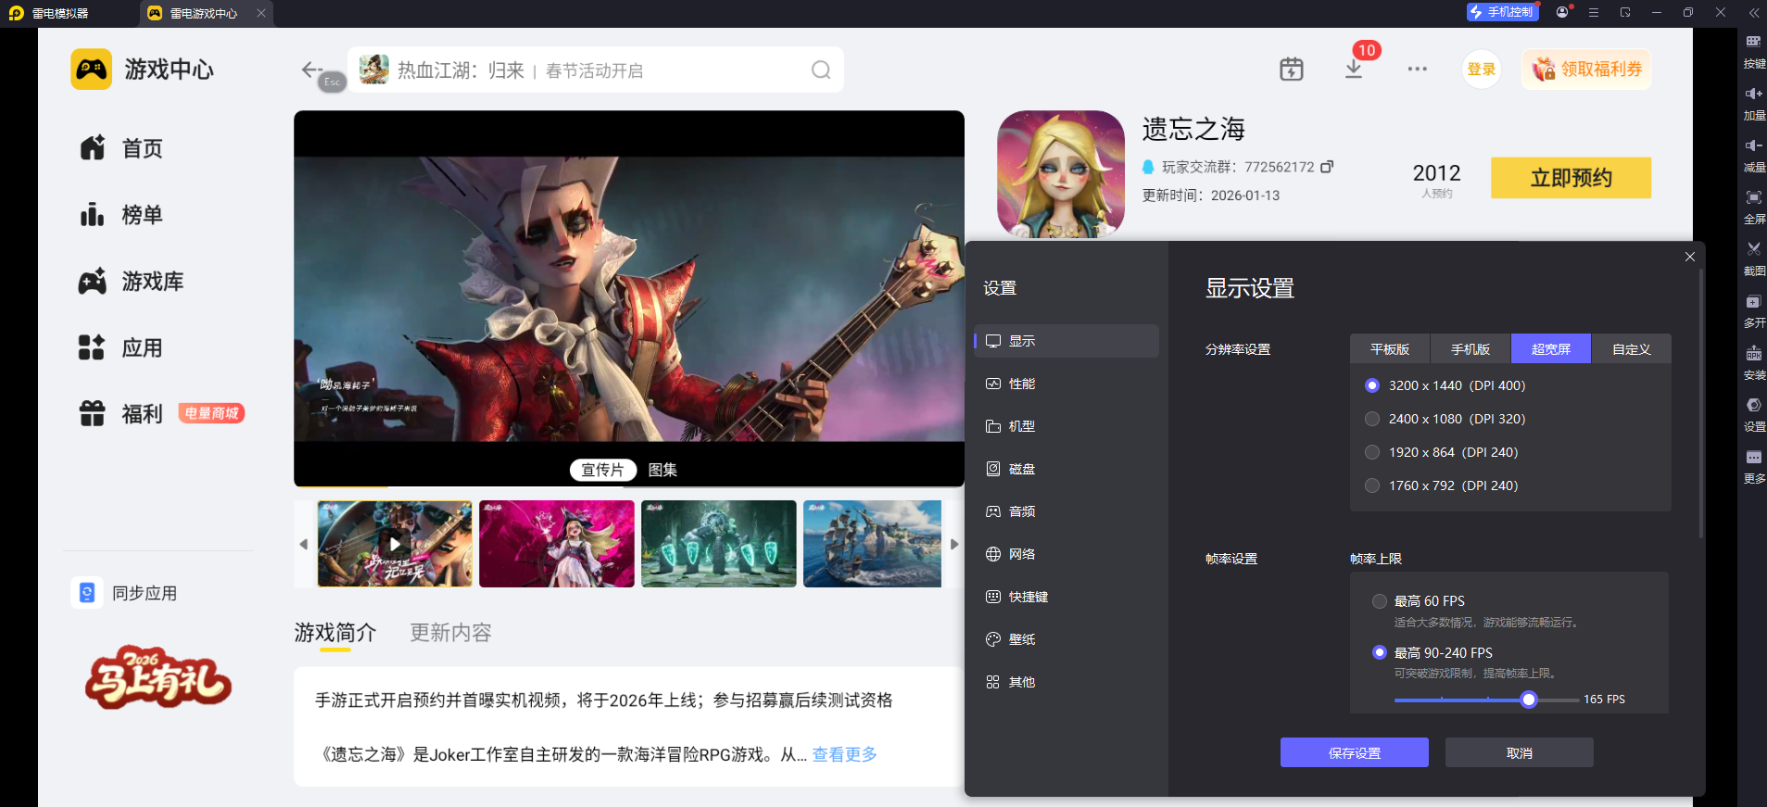1767x807 pixels.
Task: Click the 立即预约 pre-register button
Action: pos(1571,178)
